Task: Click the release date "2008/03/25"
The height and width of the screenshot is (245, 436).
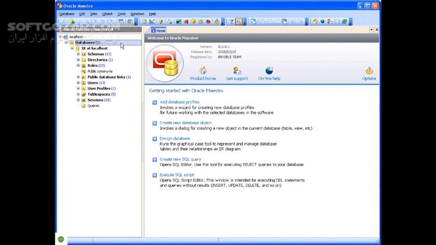Action: click(227, 52)
